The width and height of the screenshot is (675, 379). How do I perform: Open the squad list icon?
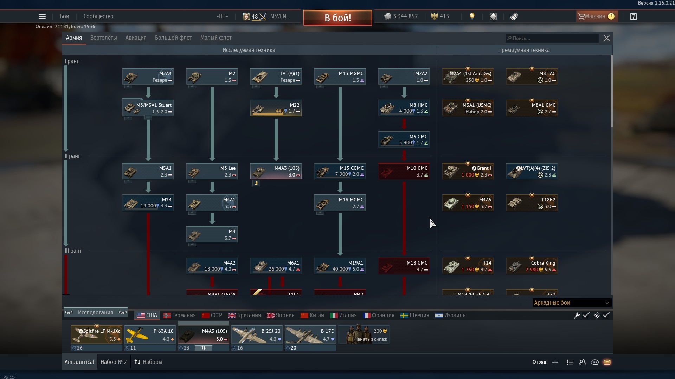(570, 362)
